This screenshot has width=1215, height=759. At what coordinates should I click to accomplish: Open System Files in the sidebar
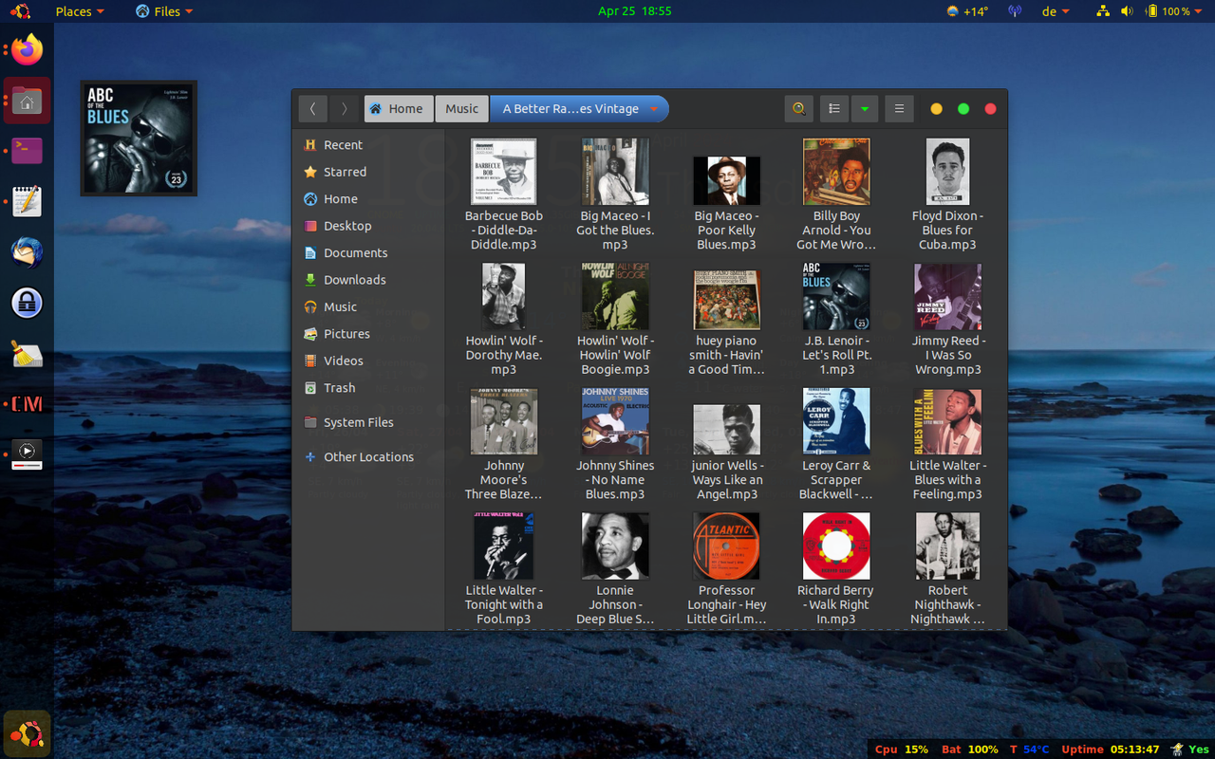pos(368,422)
